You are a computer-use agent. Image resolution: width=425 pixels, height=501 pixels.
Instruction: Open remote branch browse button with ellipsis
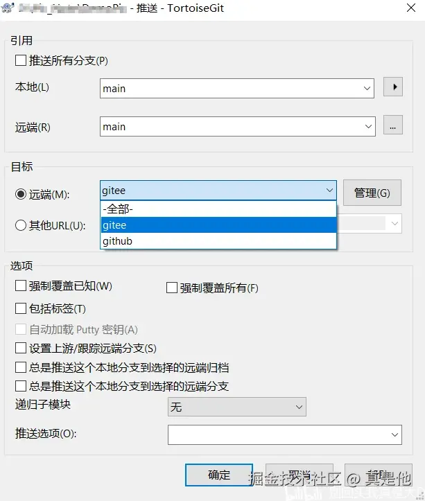pyautogui.click(x=393, y=126)
